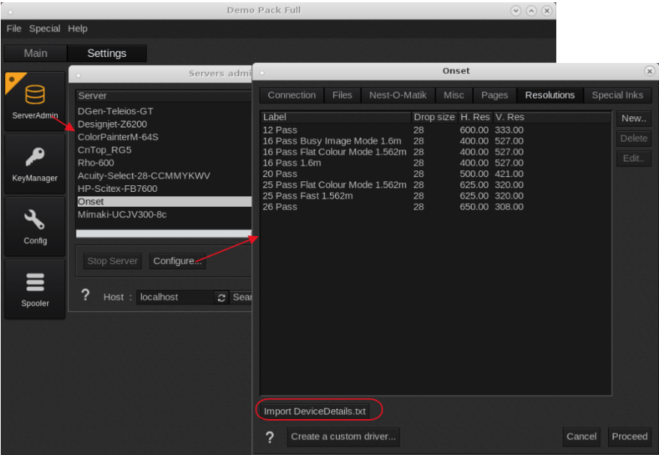659x455 pixels.
Task: Switch to the Special Inks tab
Action: click(617, 95)
